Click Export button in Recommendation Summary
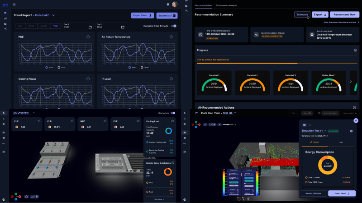 pos(320,14)
